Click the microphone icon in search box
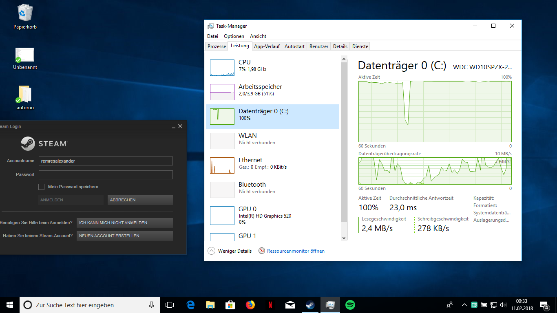 (x=152, y=305)
